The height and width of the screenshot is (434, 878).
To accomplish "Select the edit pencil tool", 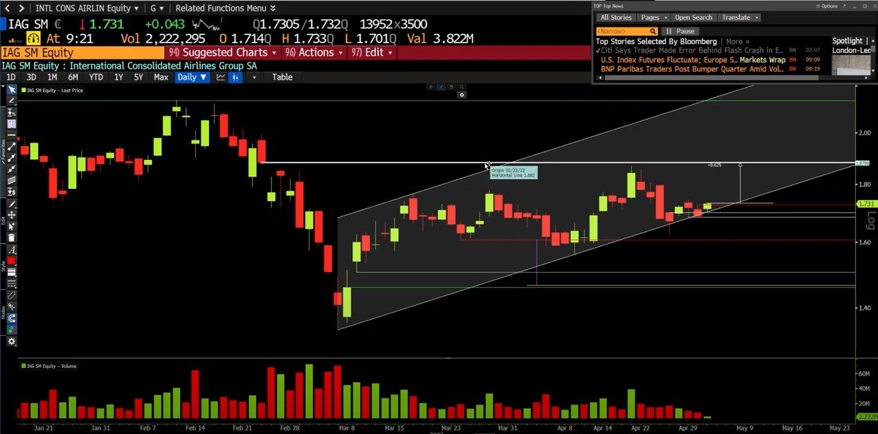I will (12, 205).
